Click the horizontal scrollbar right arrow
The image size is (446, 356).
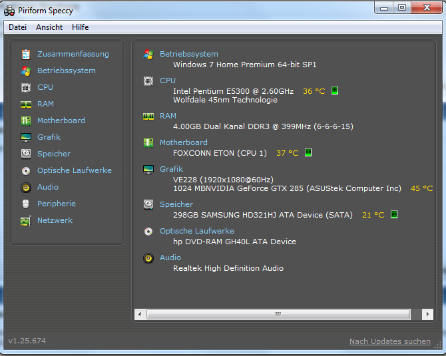coord(427,315)
